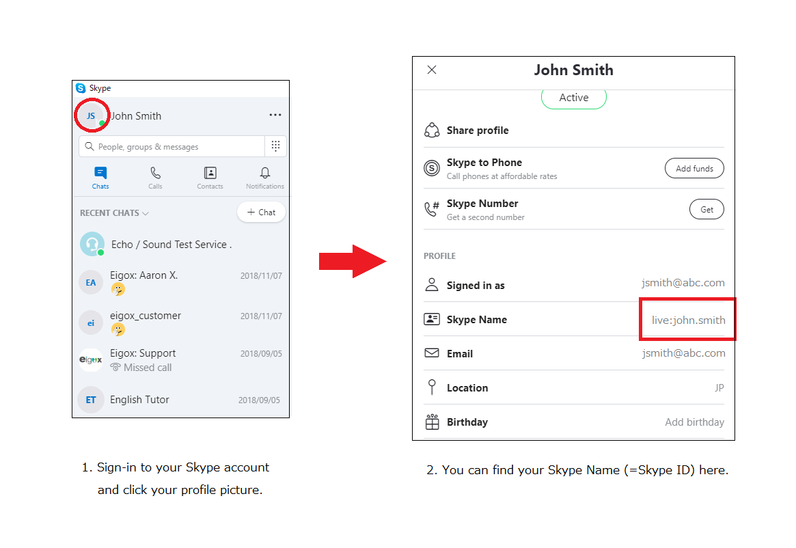This screenshot has width=796, height=548.
Task: Open the Contacts tab
Action: (x=210, y=178)
